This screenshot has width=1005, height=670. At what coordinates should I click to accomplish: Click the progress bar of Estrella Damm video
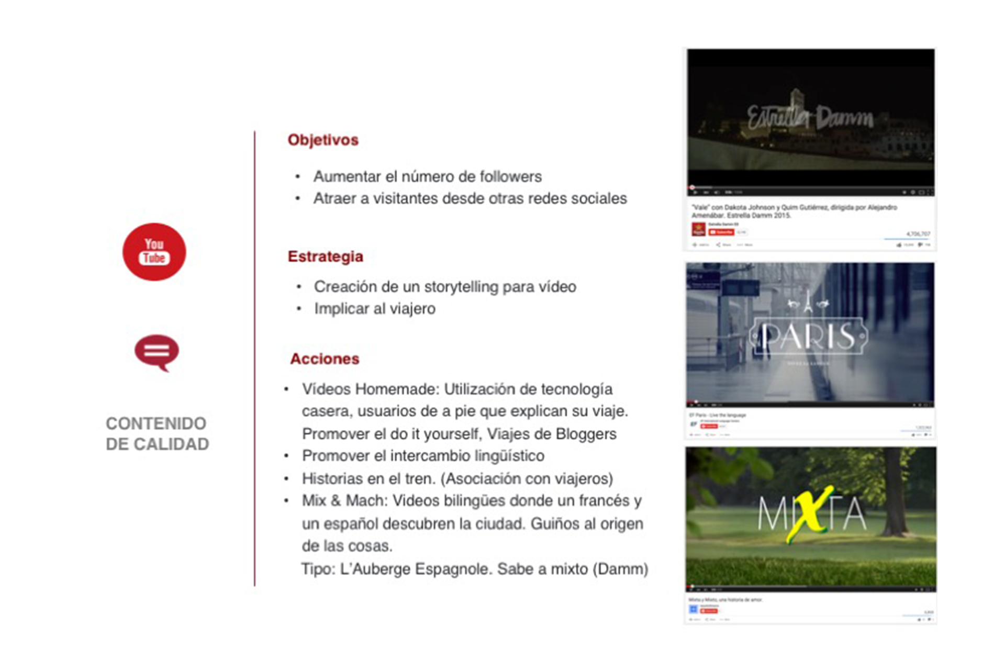click(x=810, y=187)
